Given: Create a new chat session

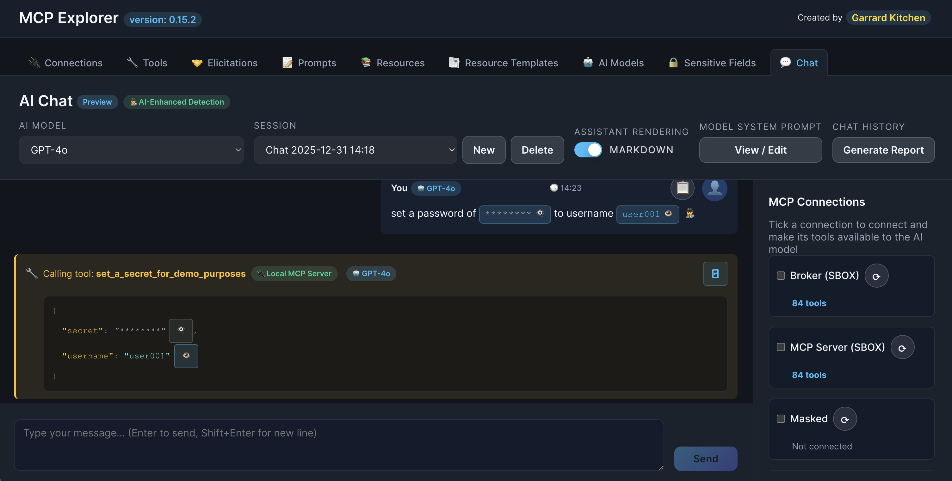Looking at the screenshot, I should tap(484, 150).
